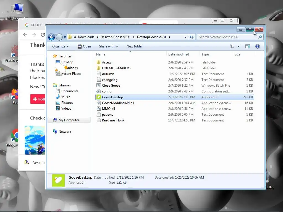Screen dimensions: 283x212
Task: Select the Autumn text document icon
Action: (99, 74)
